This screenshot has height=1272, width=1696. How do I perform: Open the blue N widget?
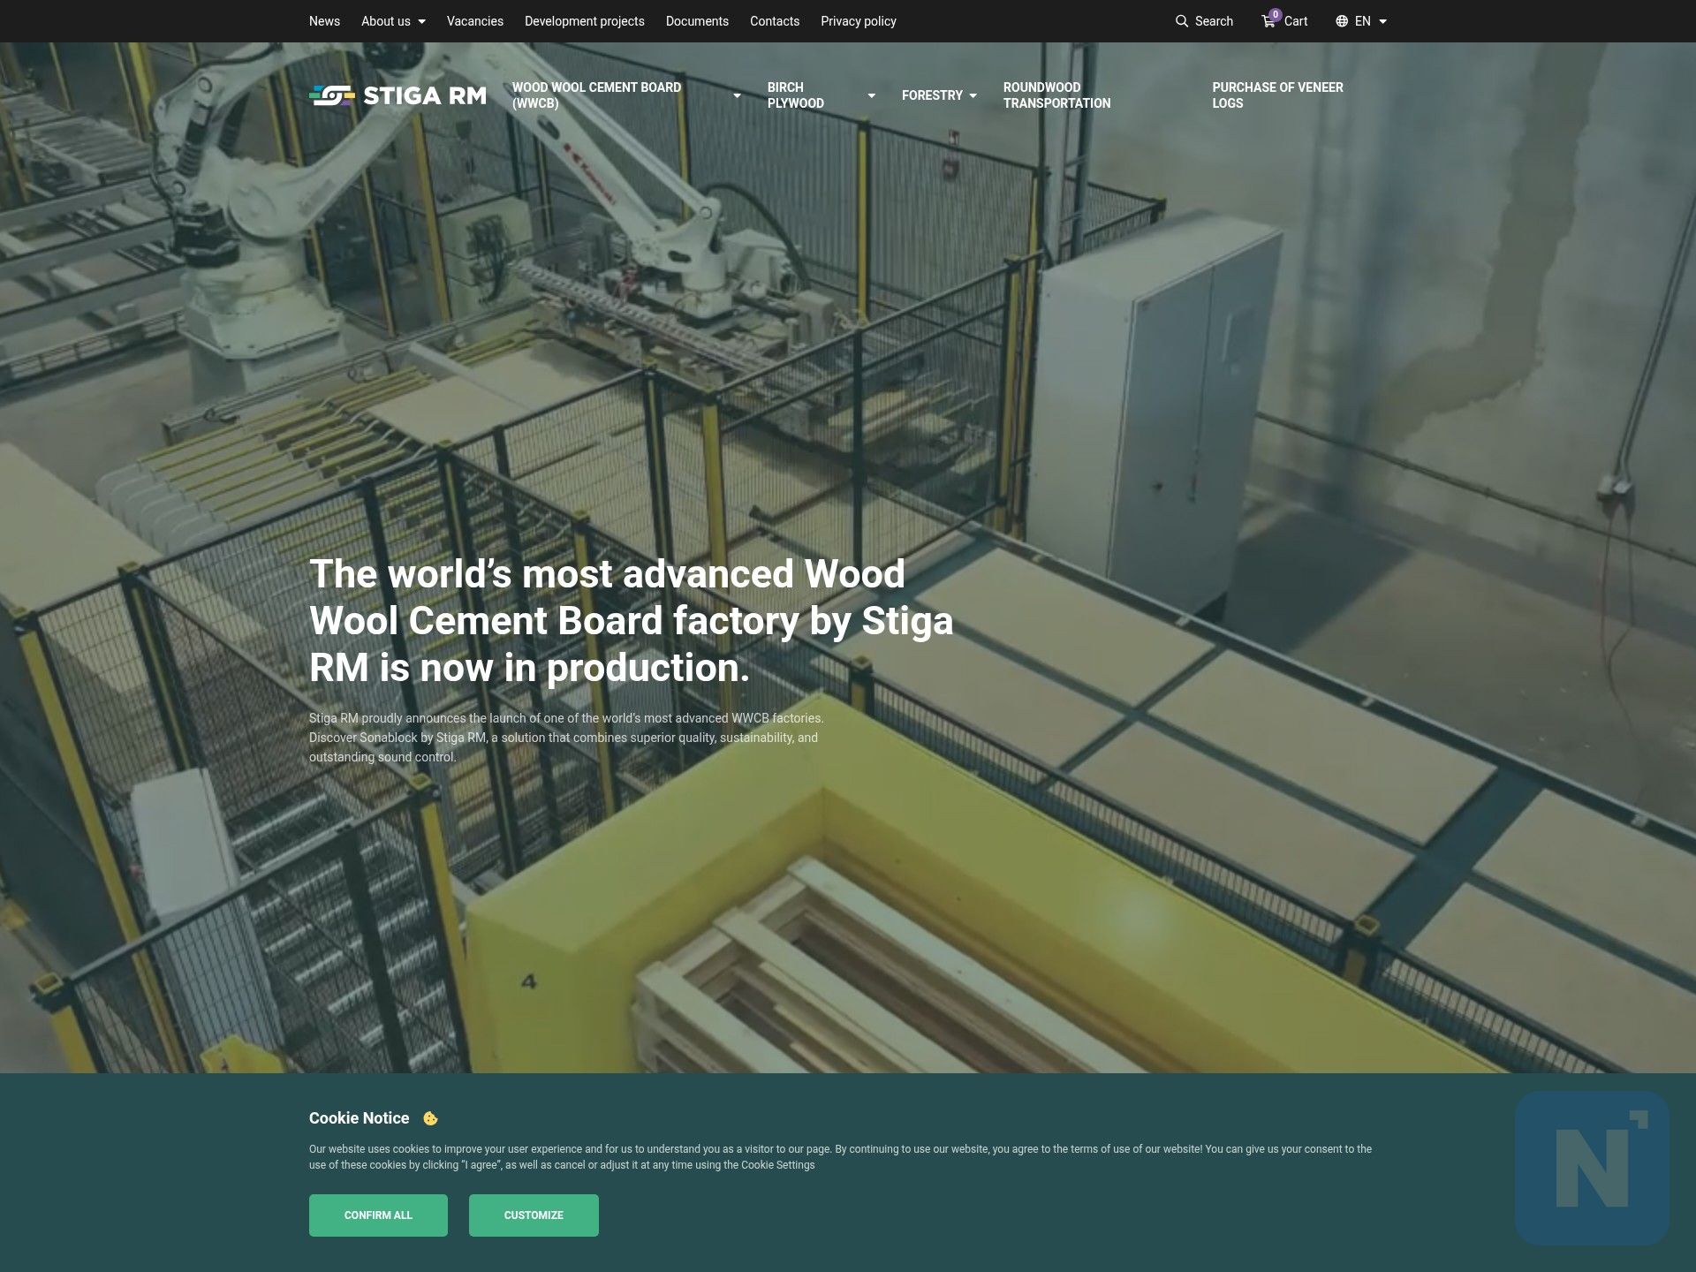(1592, 1168)
